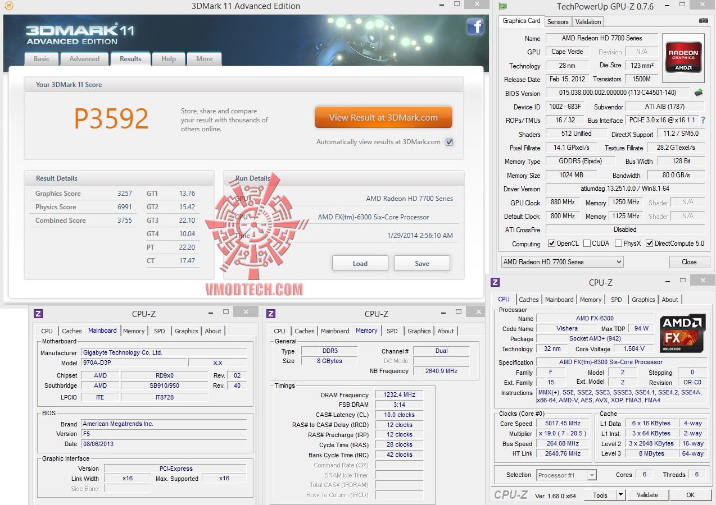Click the DRAM Frequency 1232.4 MHz field
Viewport: 716px width, 505px height.
[x=399, y=395]
